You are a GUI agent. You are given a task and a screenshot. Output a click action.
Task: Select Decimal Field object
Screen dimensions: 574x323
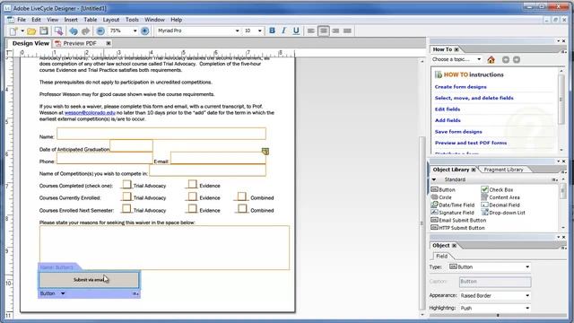(500, 205)
